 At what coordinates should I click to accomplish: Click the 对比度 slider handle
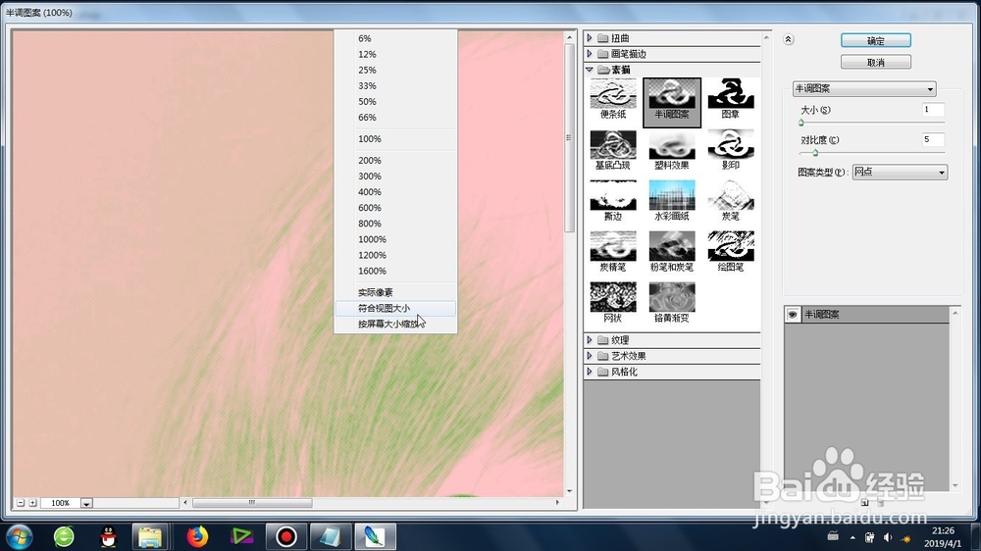click(x=815, y=153)
